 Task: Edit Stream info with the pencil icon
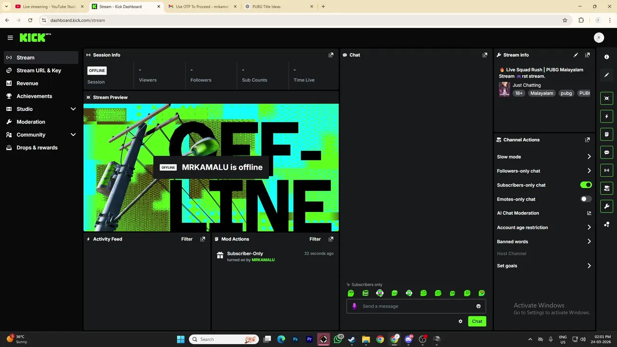click(x=576, y=55)
